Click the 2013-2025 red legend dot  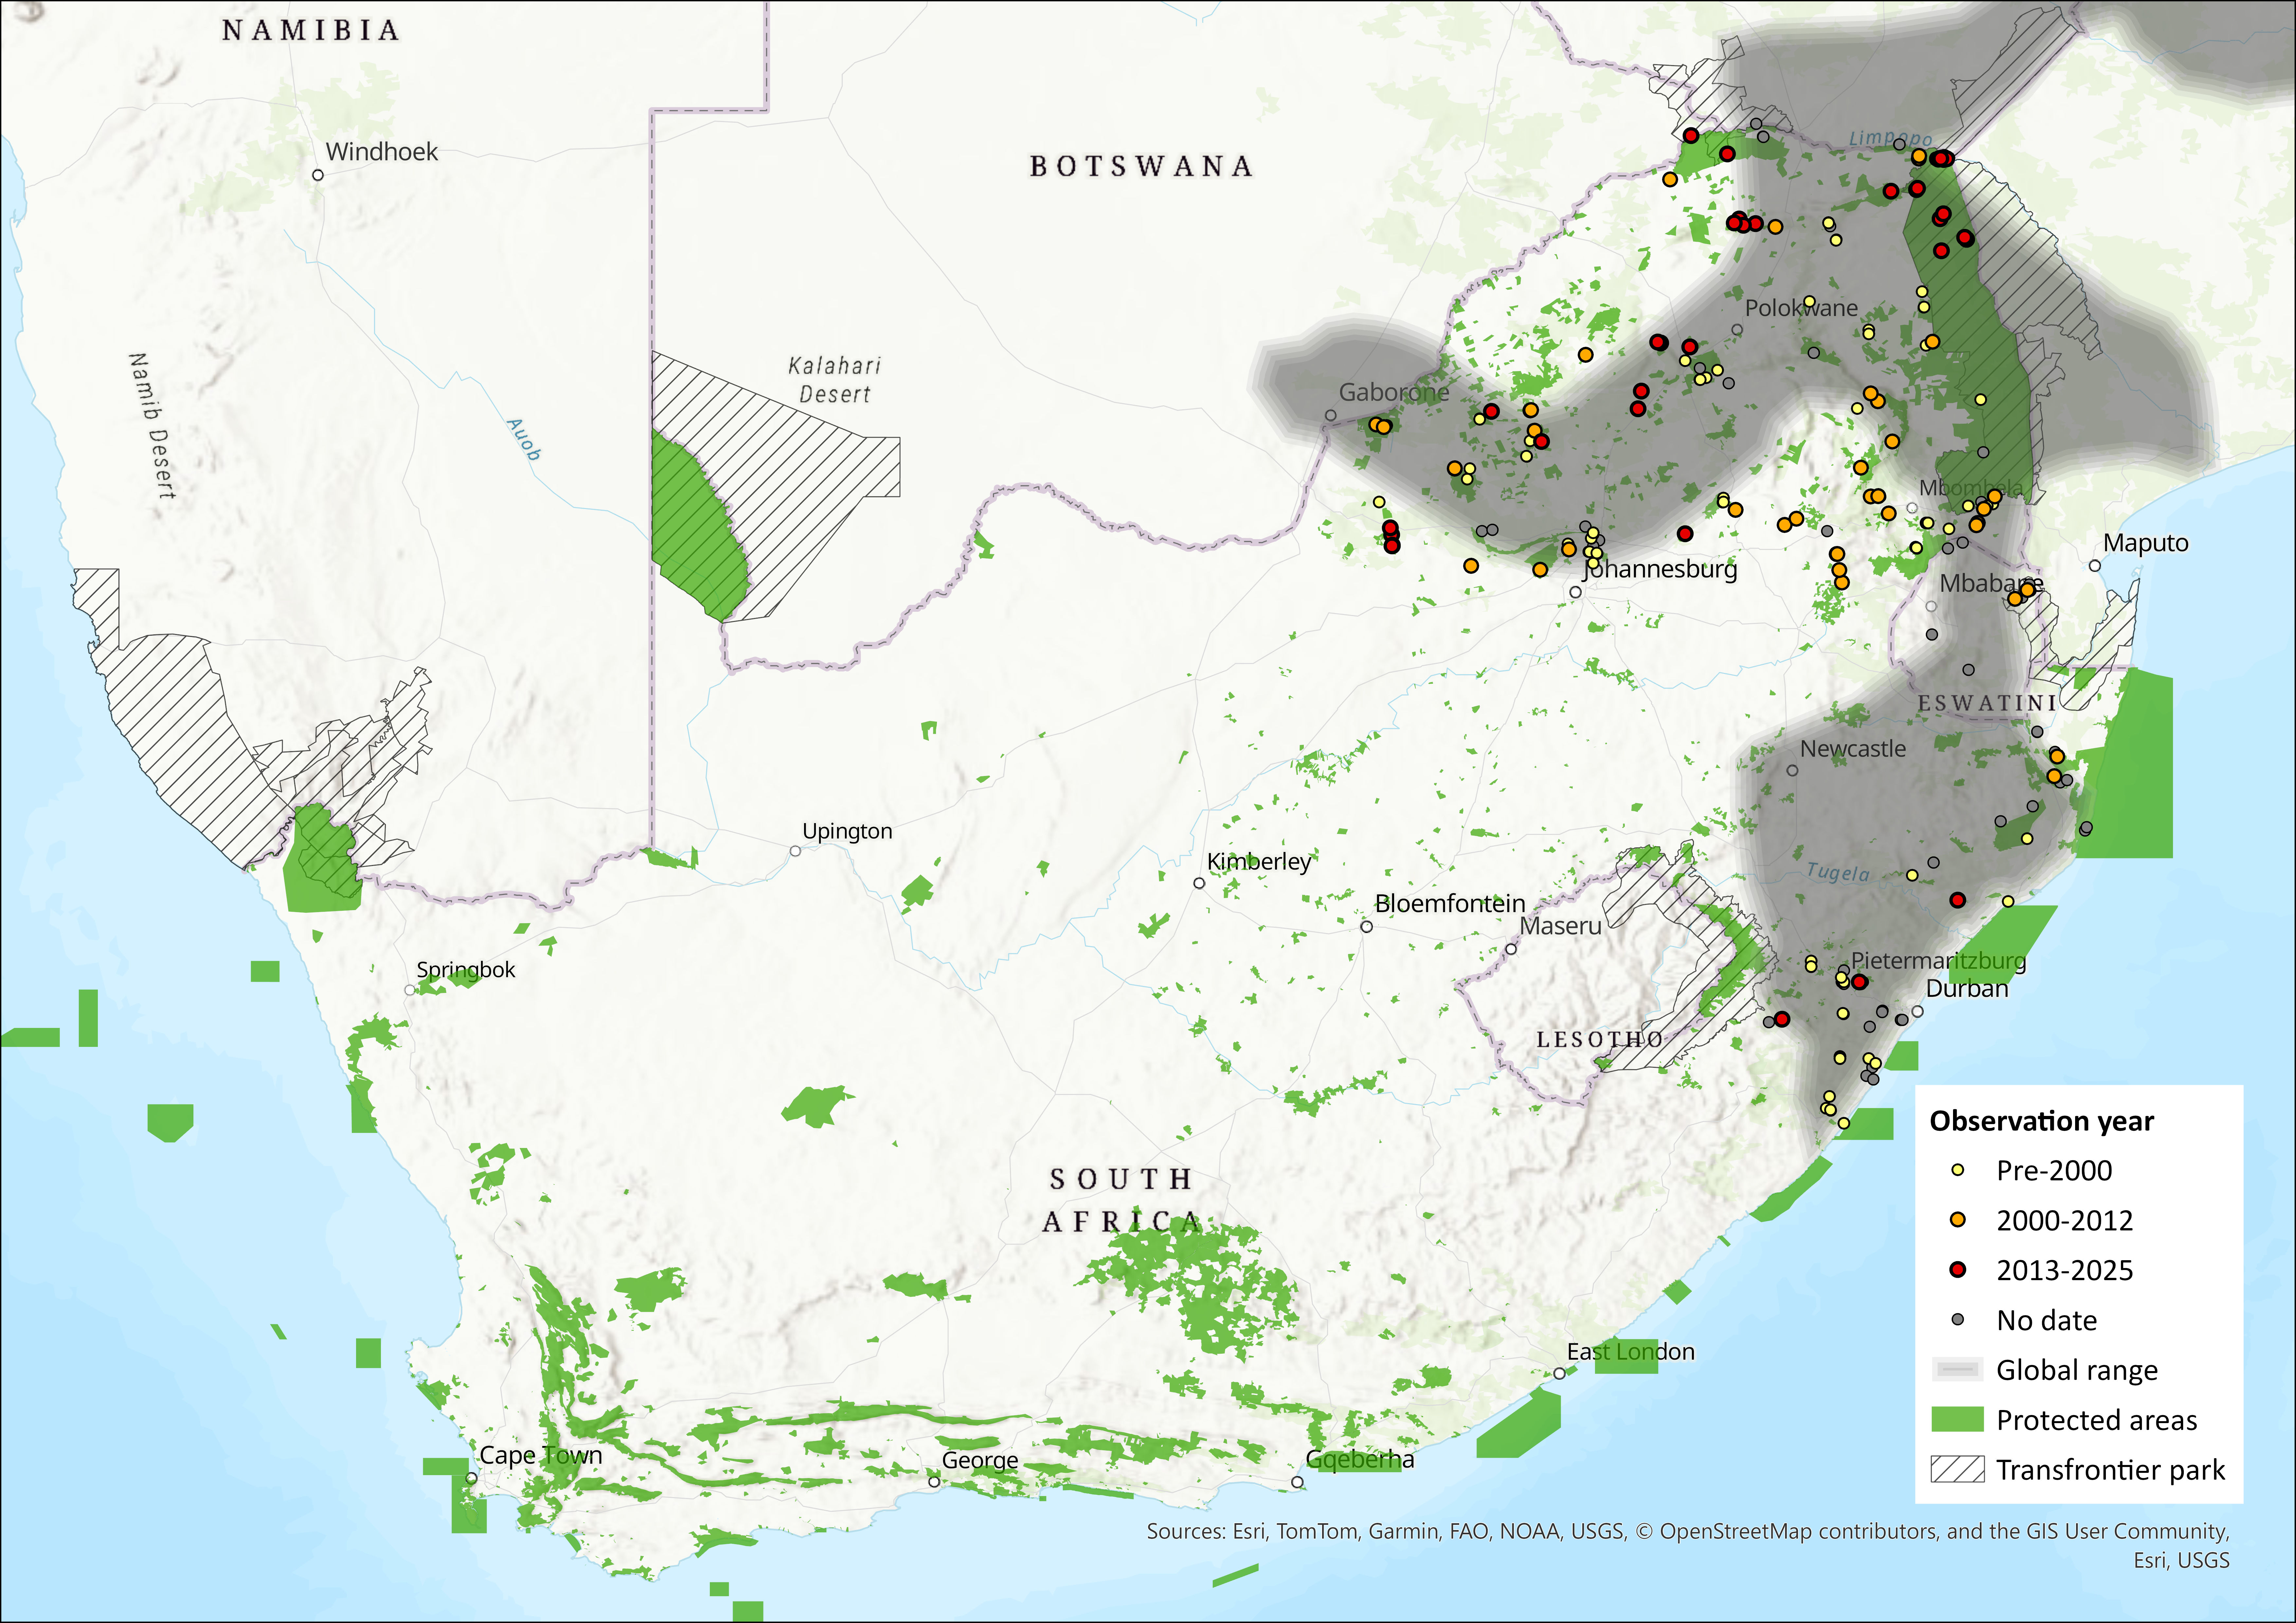[1958, 1270]
